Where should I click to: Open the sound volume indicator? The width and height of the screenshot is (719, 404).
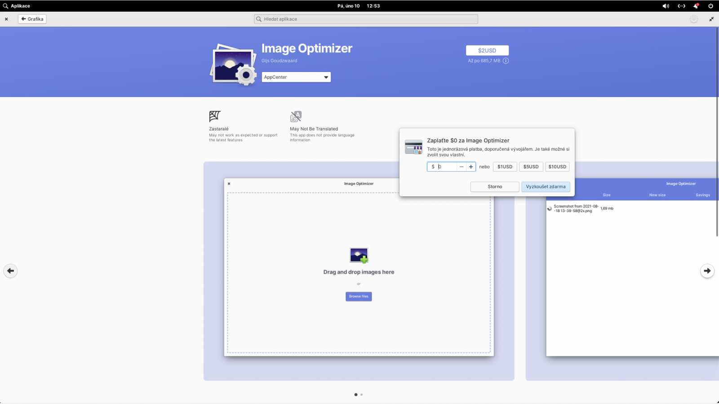point(666,6)
